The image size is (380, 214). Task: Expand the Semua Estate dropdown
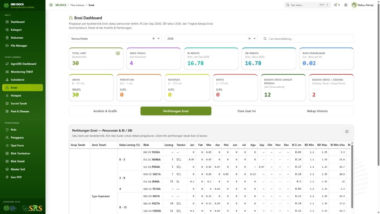pyautogui.click(x=159, y=39)
